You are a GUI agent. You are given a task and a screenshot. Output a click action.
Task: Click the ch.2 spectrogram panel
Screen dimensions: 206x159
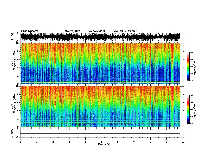pyautogui.click(x=100, y=107)
